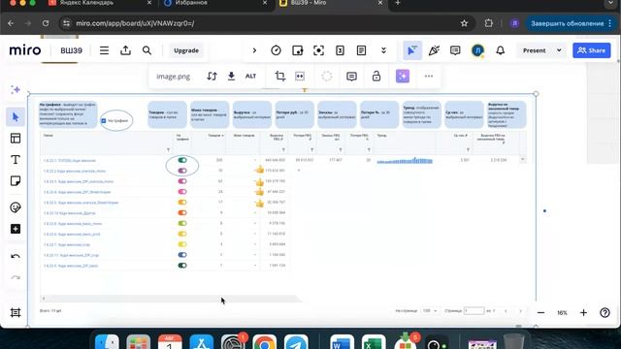This screenshot has height=349, width=621.
Task: Open stickers and emoji tool
Action: 16,207
